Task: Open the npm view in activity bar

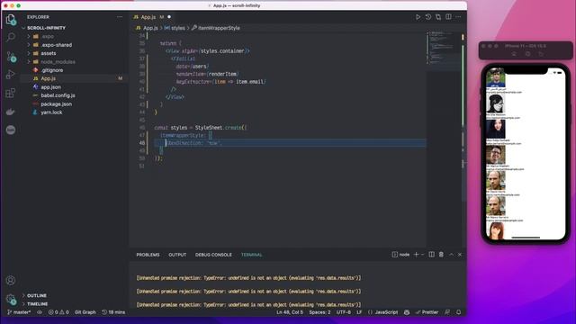Action: tap(11, 130)
